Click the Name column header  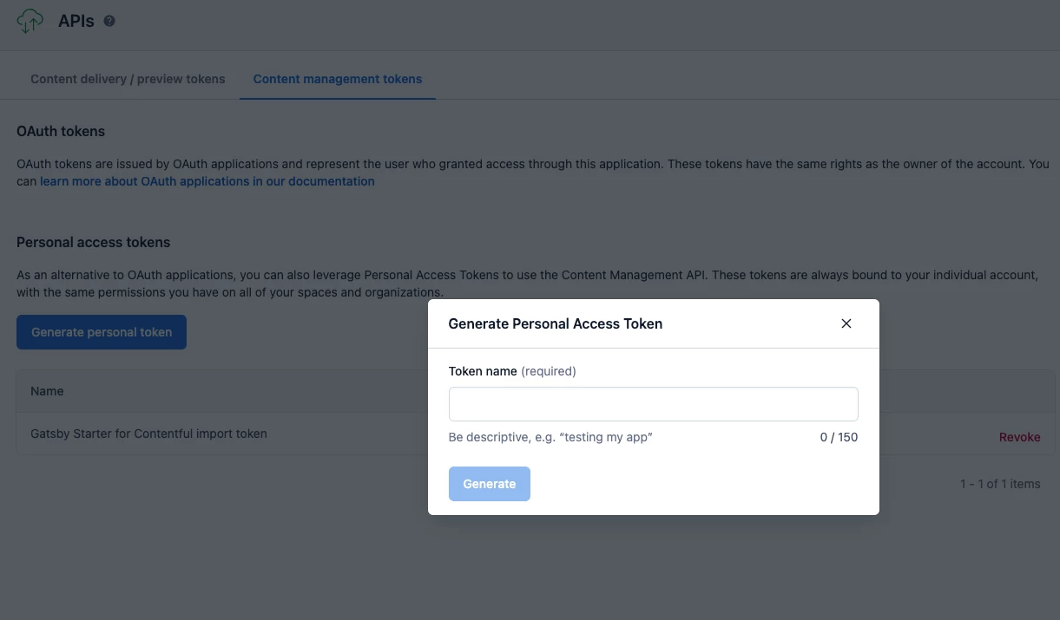pyautogui.click(x=47, y=391)
